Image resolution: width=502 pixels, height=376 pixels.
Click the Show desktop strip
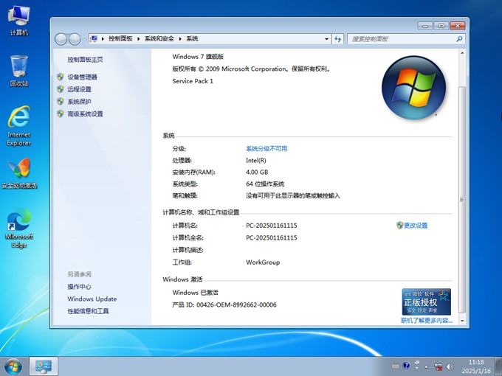point(499,366)
